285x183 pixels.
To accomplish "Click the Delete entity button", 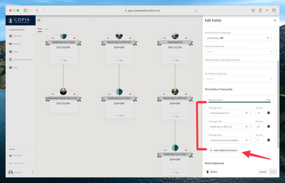I will coord(212,172).
